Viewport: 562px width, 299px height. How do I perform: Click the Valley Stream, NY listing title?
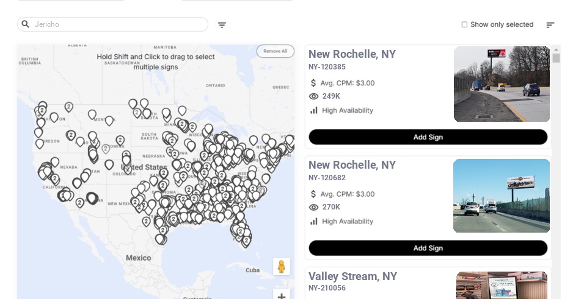[x=352, y=276]
